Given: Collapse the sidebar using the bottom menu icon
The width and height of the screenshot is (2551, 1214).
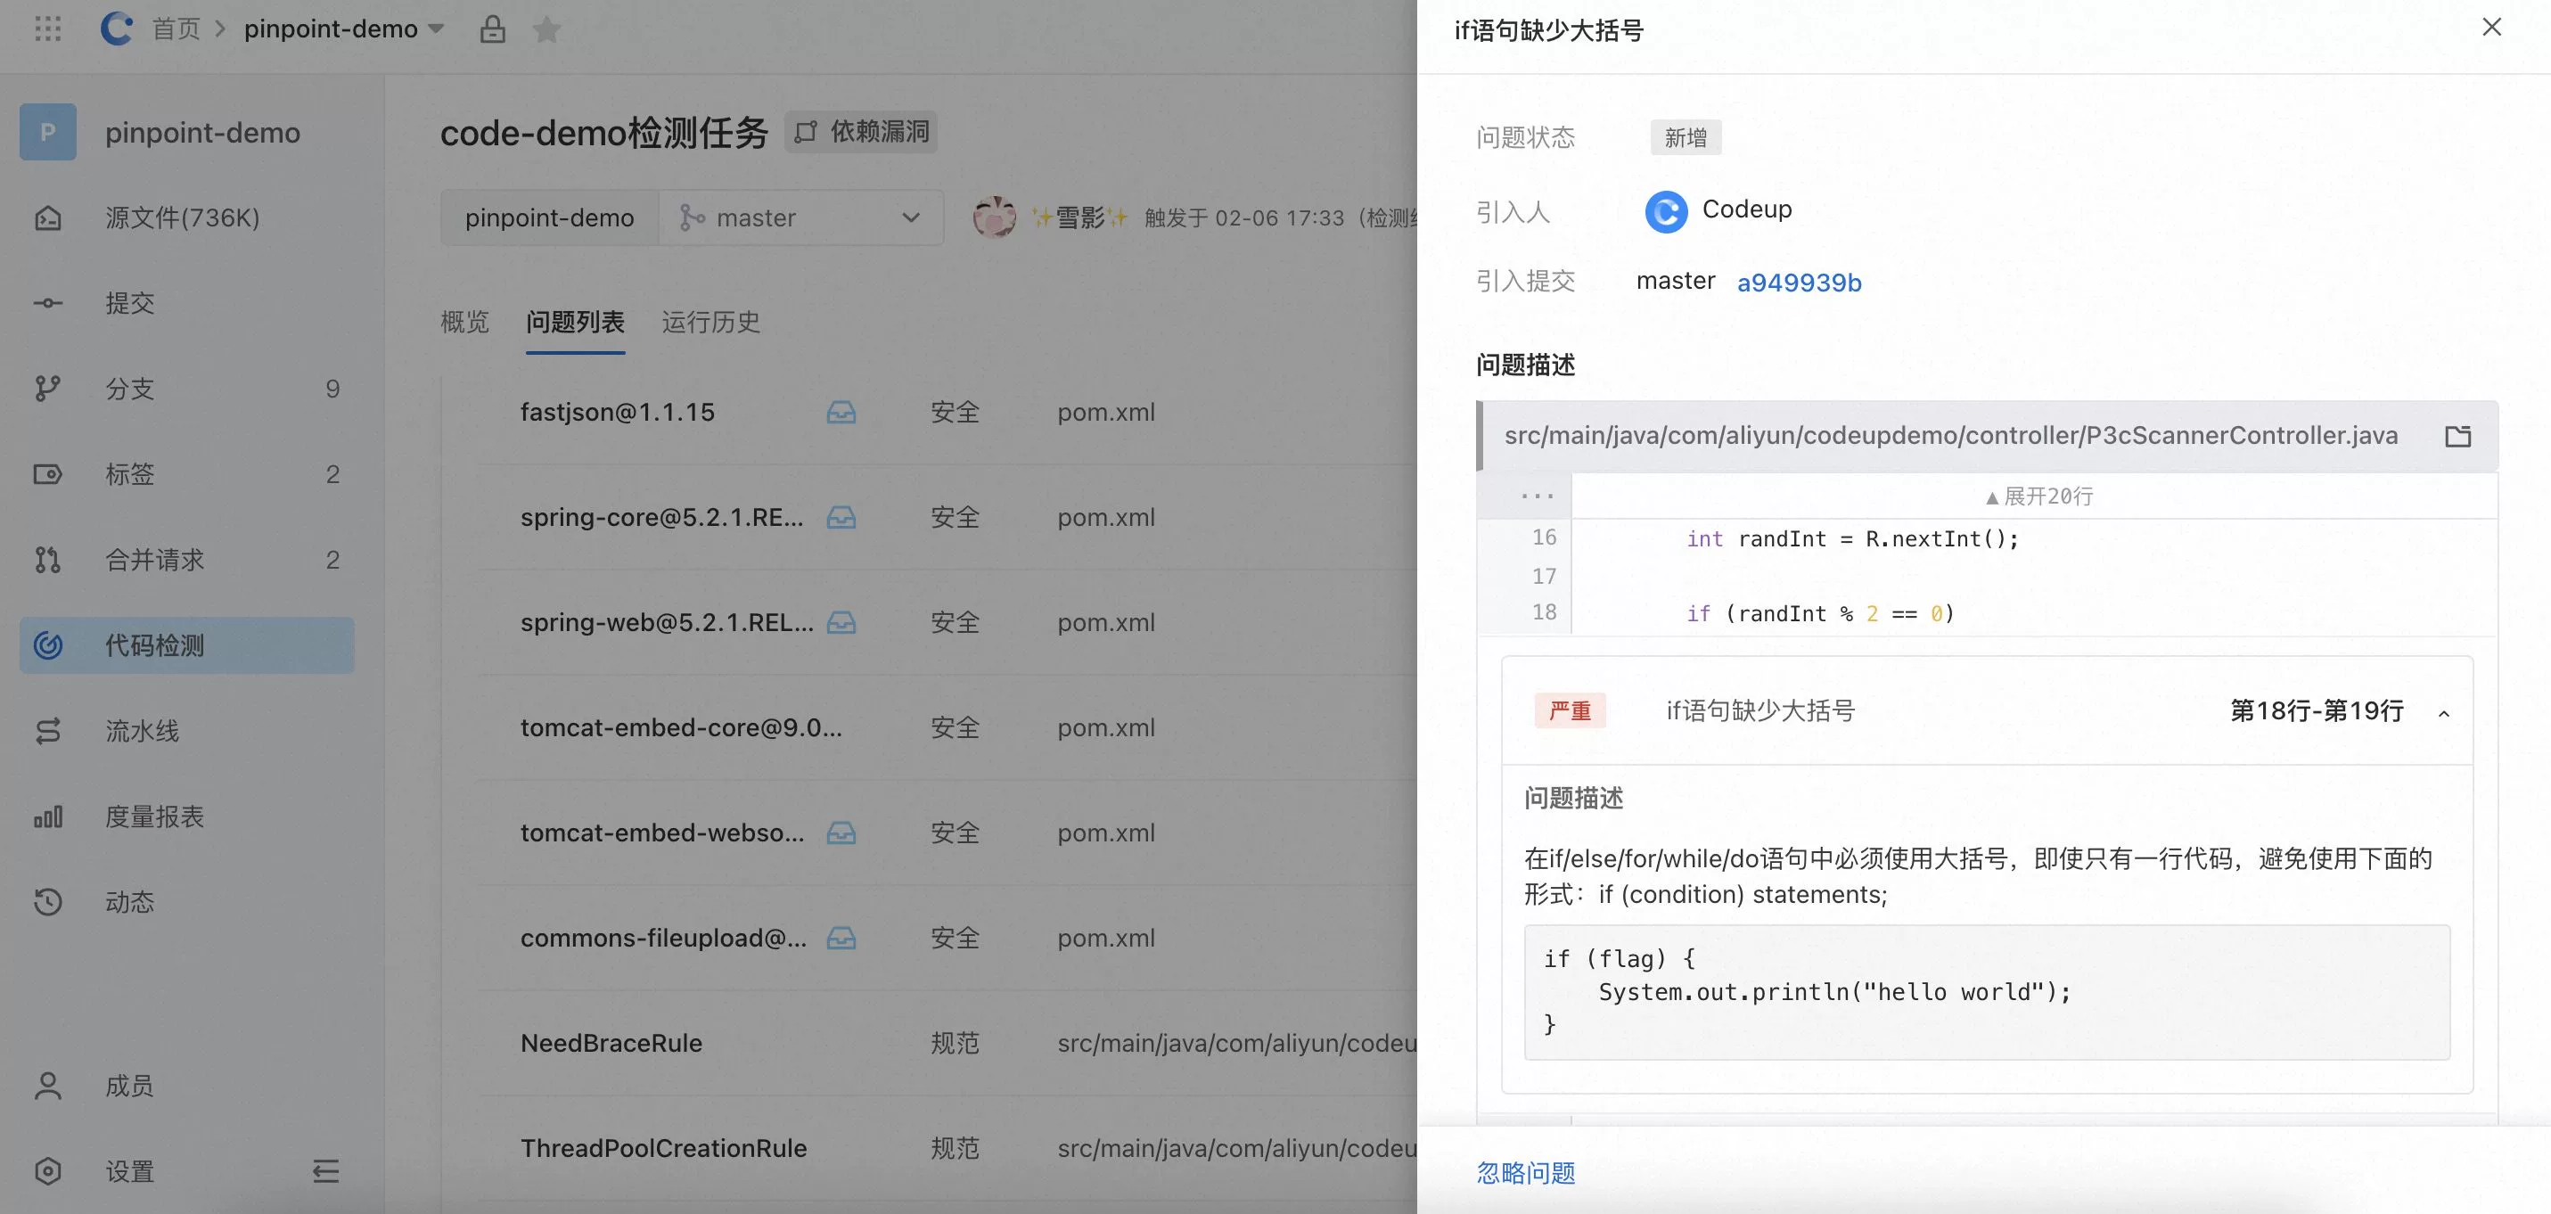Looking at the screenshot, I should (326, 1171).
